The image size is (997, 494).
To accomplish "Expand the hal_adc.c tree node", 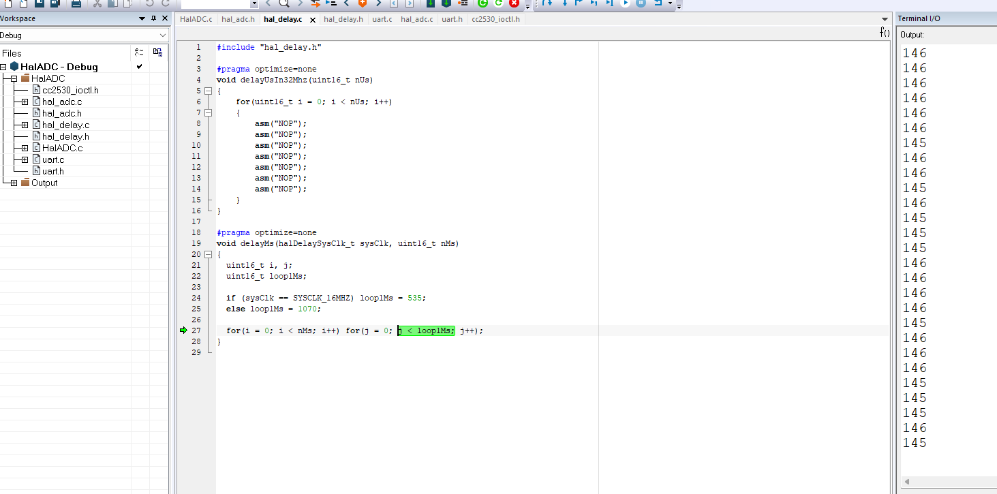I will pyautogui.click(x=25, y=102).
